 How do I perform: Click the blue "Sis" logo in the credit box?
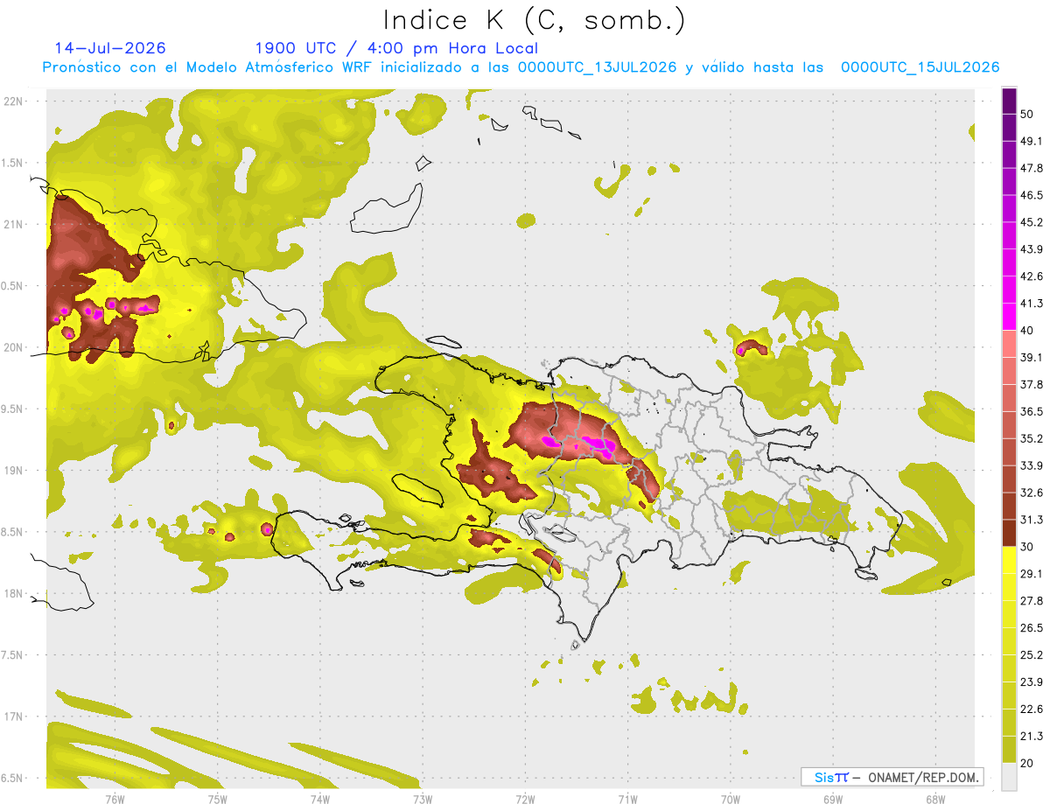[x=825, y=777]
